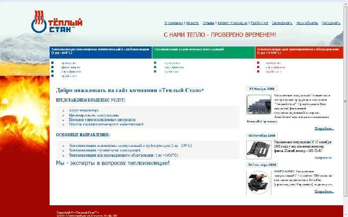Click the ВНИМАНИЕ news announcement text
348x217 pixels.
click(303, 178)
